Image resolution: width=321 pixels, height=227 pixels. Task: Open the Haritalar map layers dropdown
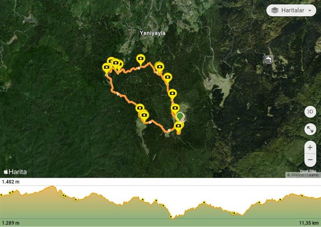291,10
